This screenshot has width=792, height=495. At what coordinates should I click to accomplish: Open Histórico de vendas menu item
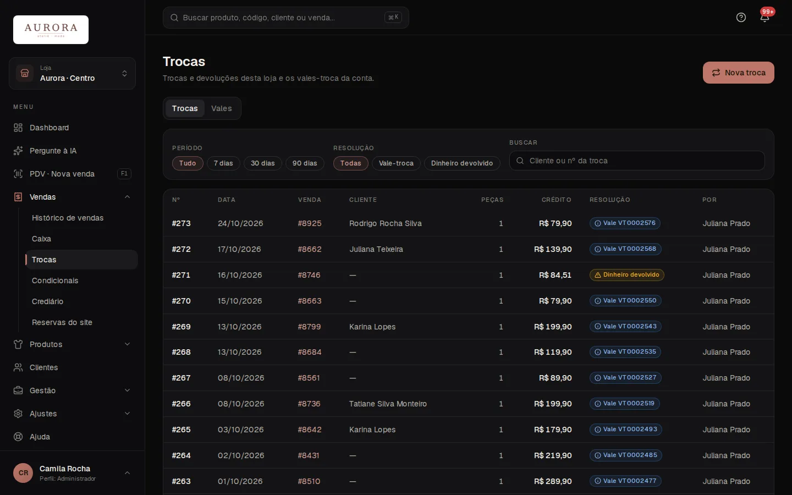[x=68, y=218]
